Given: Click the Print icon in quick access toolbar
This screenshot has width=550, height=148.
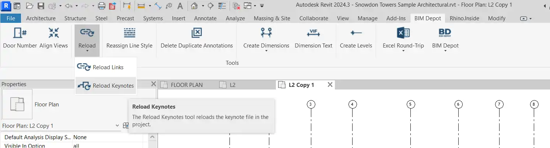Looking at the screenshot, I should pos(102,6).
